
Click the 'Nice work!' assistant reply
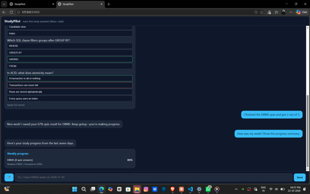point(63,124)
